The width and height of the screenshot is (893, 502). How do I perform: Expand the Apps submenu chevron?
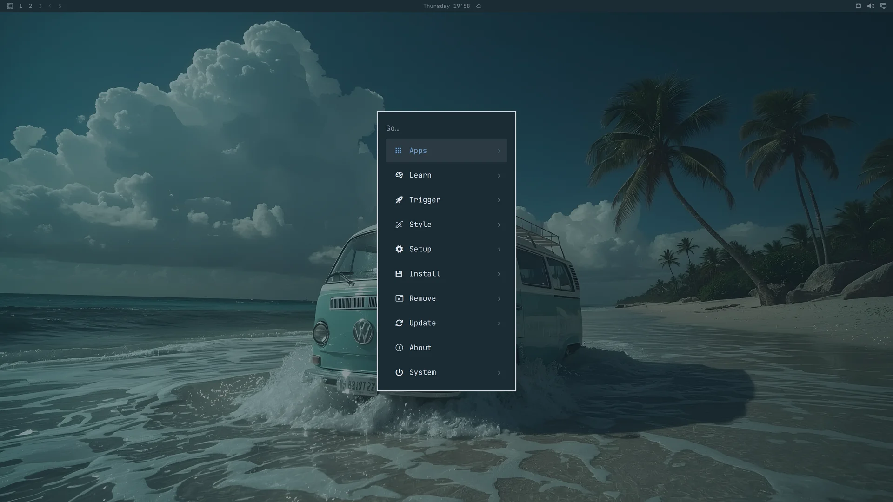tap(499, 151)
